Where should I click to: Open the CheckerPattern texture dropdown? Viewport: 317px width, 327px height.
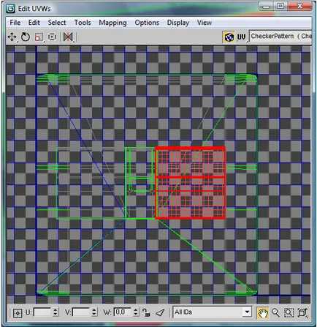point(280,37)
